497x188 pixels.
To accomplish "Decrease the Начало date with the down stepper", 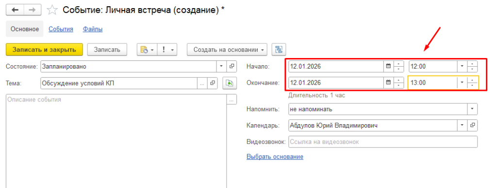I will [x=399, y=69].
